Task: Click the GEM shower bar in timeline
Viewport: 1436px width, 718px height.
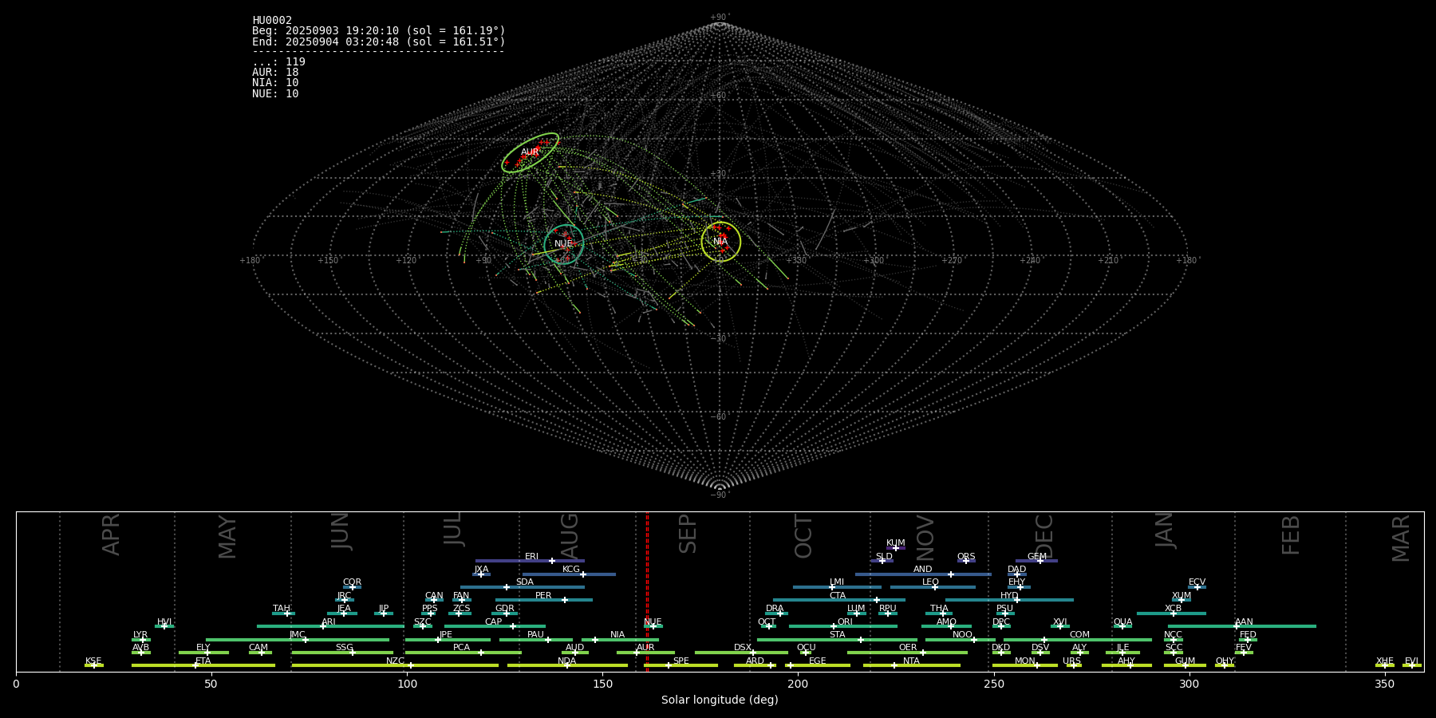Action: pos(1036,561)
